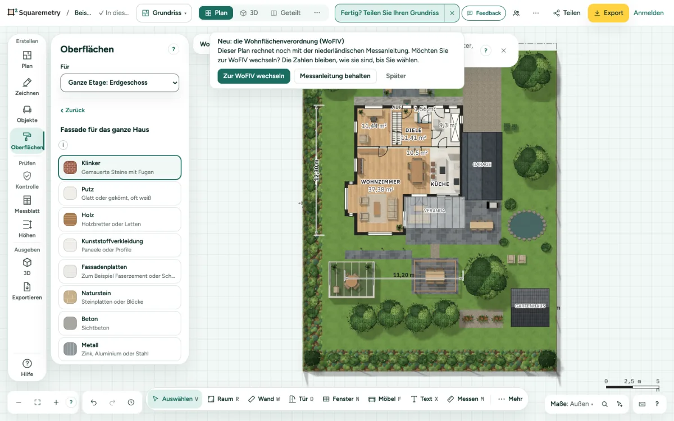Choose Naturstein as the facade material
The image size is (674, 421).
click(120, 297)
